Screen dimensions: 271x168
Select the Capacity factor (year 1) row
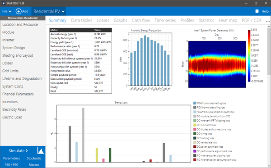pyautogui.click(x=80, y=38)
